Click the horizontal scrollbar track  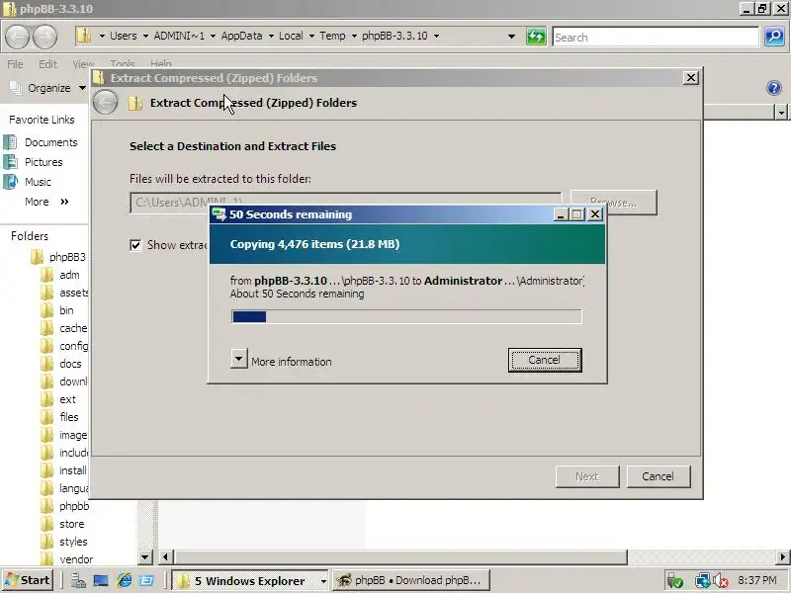[x=704, y=557]
